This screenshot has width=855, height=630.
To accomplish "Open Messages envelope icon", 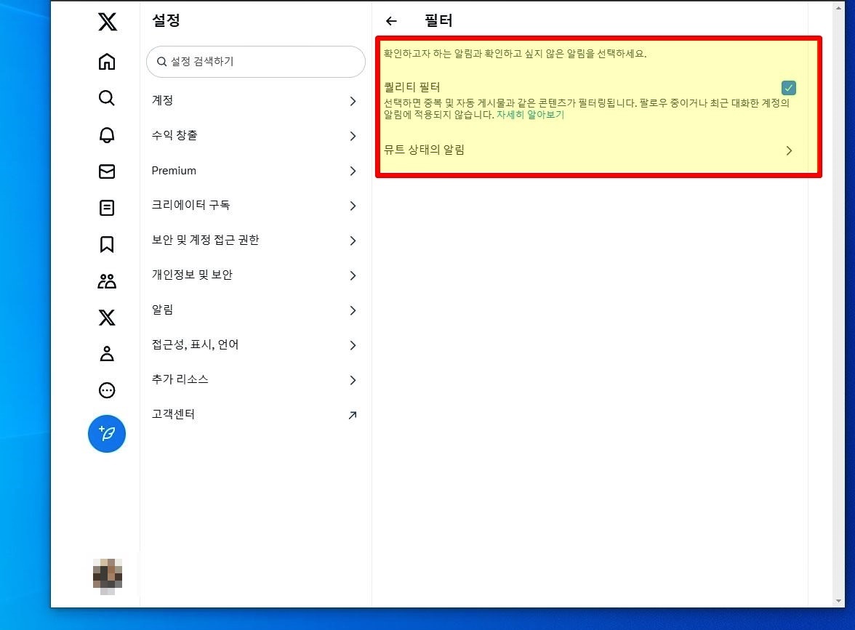I will pos(107,171).
